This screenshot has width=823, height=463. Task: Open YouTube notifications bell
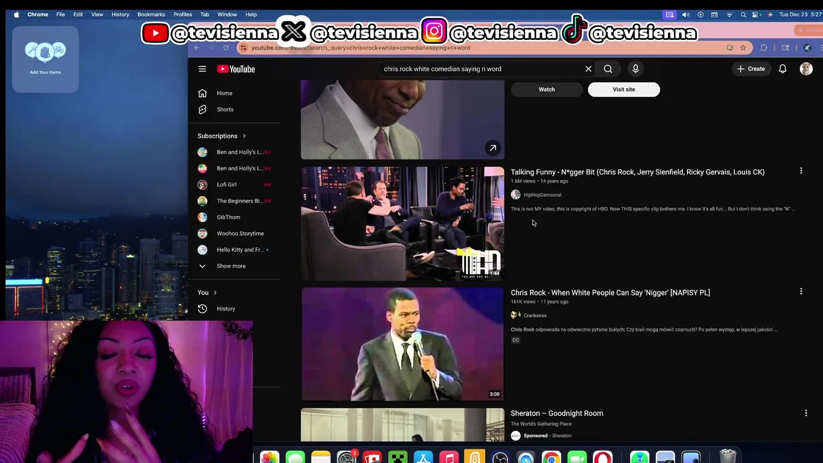pyautogui.click(x=782, y=69)
